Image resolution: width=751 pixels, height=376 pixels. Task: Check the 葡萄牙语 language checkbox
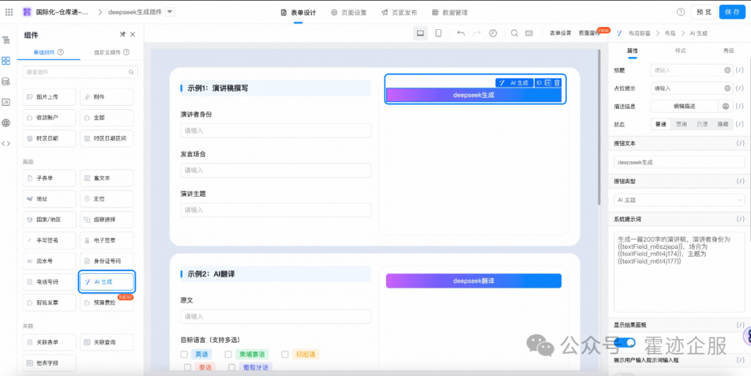pos(232,368)
